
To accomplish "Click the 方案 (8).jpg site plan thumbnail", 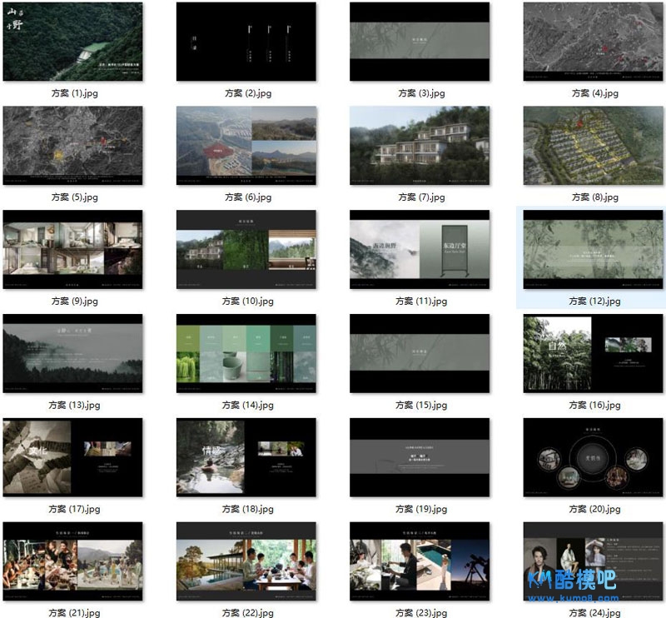I will (594, 146).
